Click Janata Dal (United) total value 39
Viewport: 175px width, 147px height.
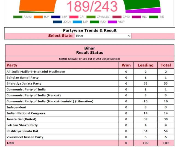click(x=166, y=119)
